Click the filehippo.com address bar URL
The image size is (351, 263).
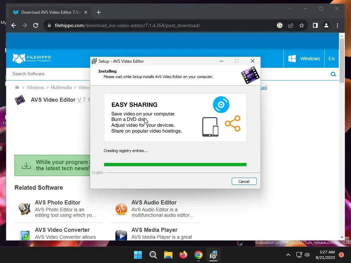(128, 25)
